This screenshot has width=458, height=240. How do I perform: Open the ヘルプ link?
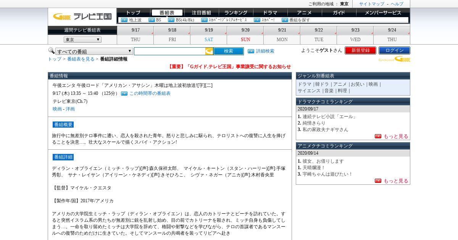coord(397,4)
